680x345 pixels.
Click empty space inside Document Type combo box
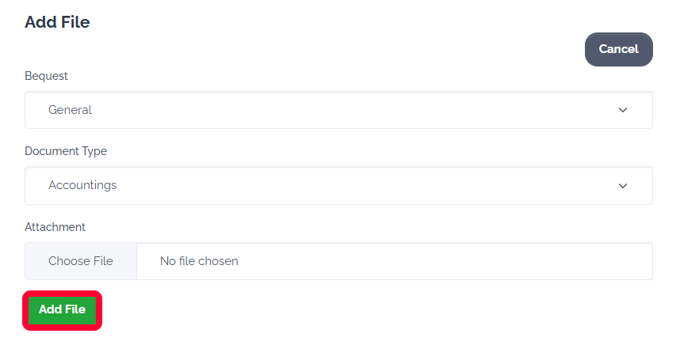click(x=357, y=185)
